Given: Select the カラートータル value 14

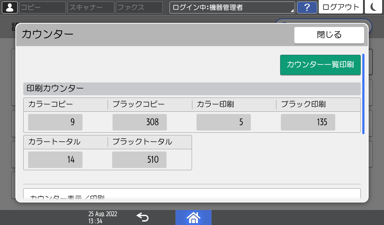Looking at the screenshot, I should [55, 159].
